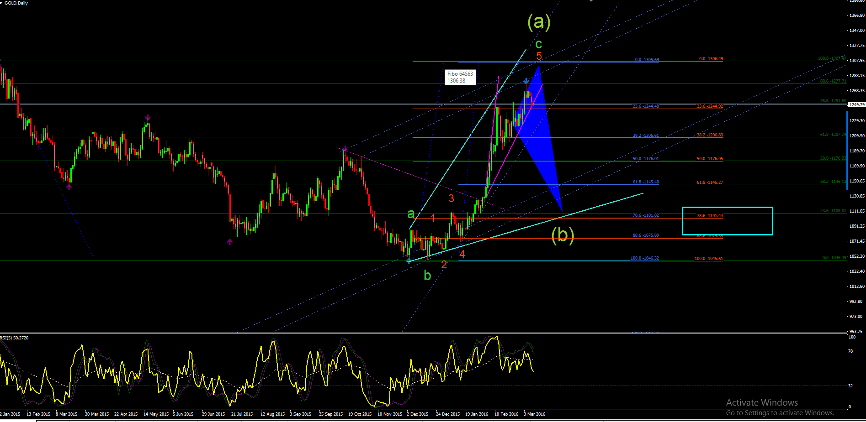
Task: Click the 1249.79 current price tag
Action: 856,105
